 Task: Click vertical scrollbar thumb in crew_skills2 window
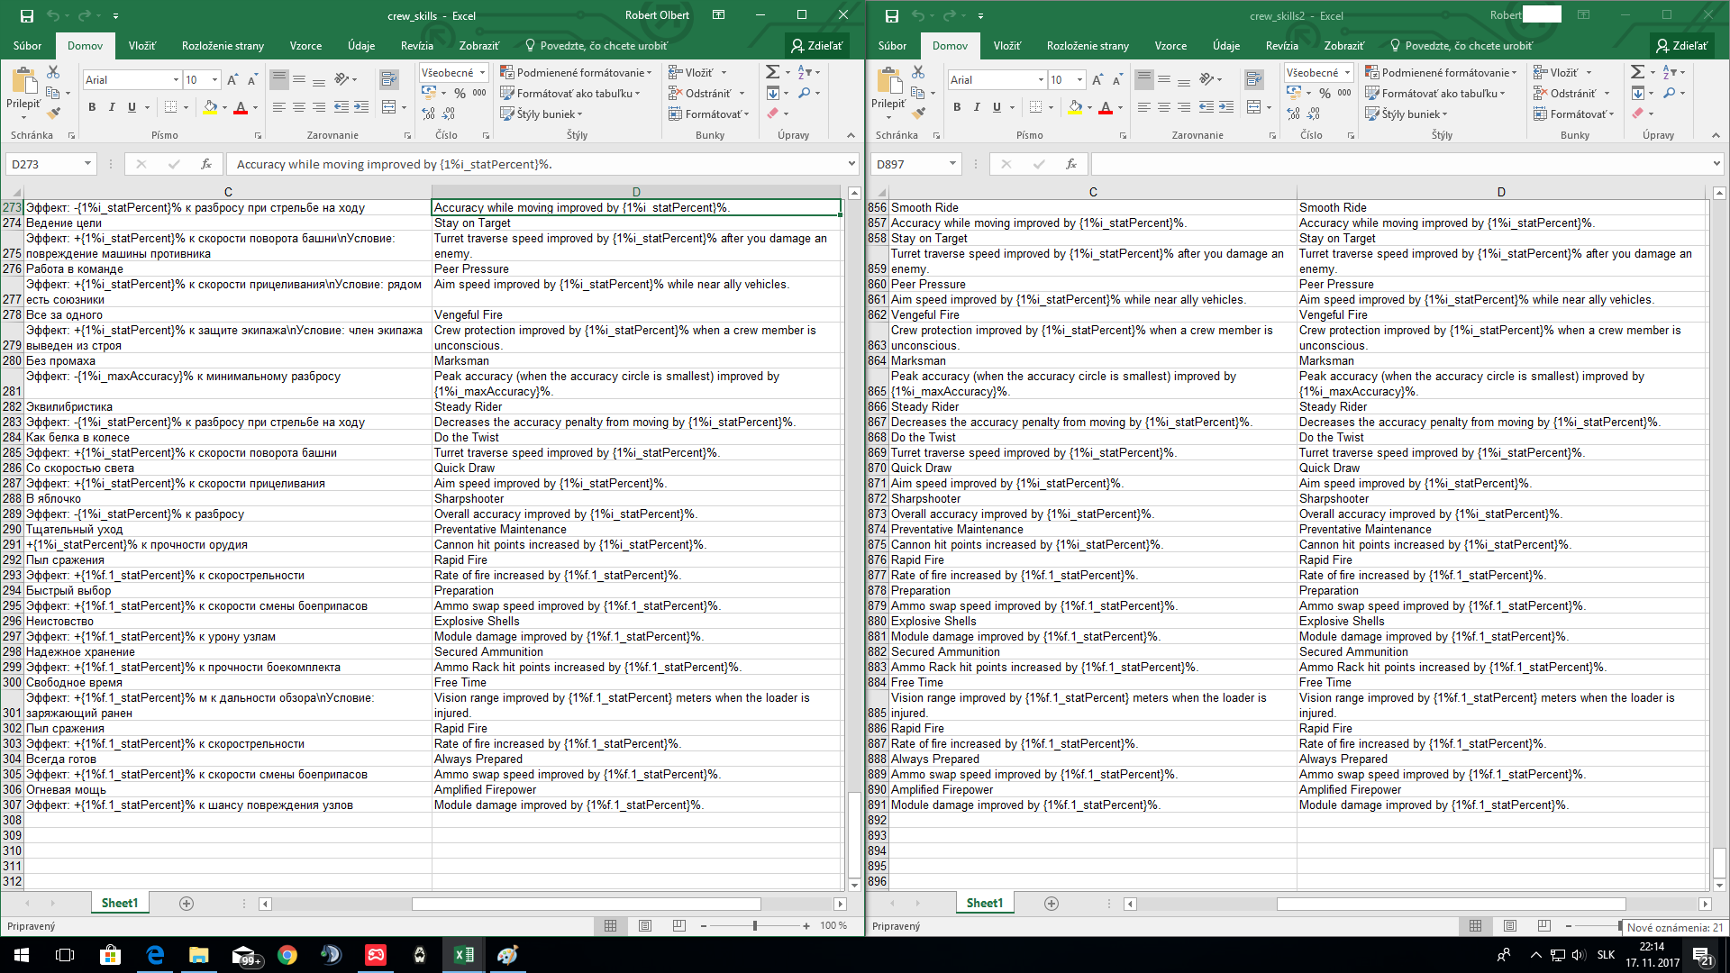pos(1719,862)
